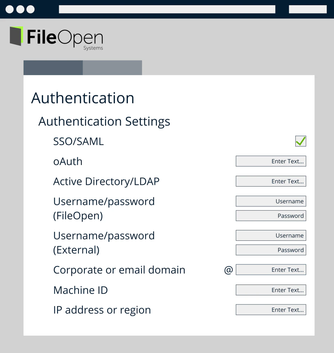The height and width of the screenshot is (353, 334).
Task: Click the middle titlebar circle icon
Action: (20, 9)
